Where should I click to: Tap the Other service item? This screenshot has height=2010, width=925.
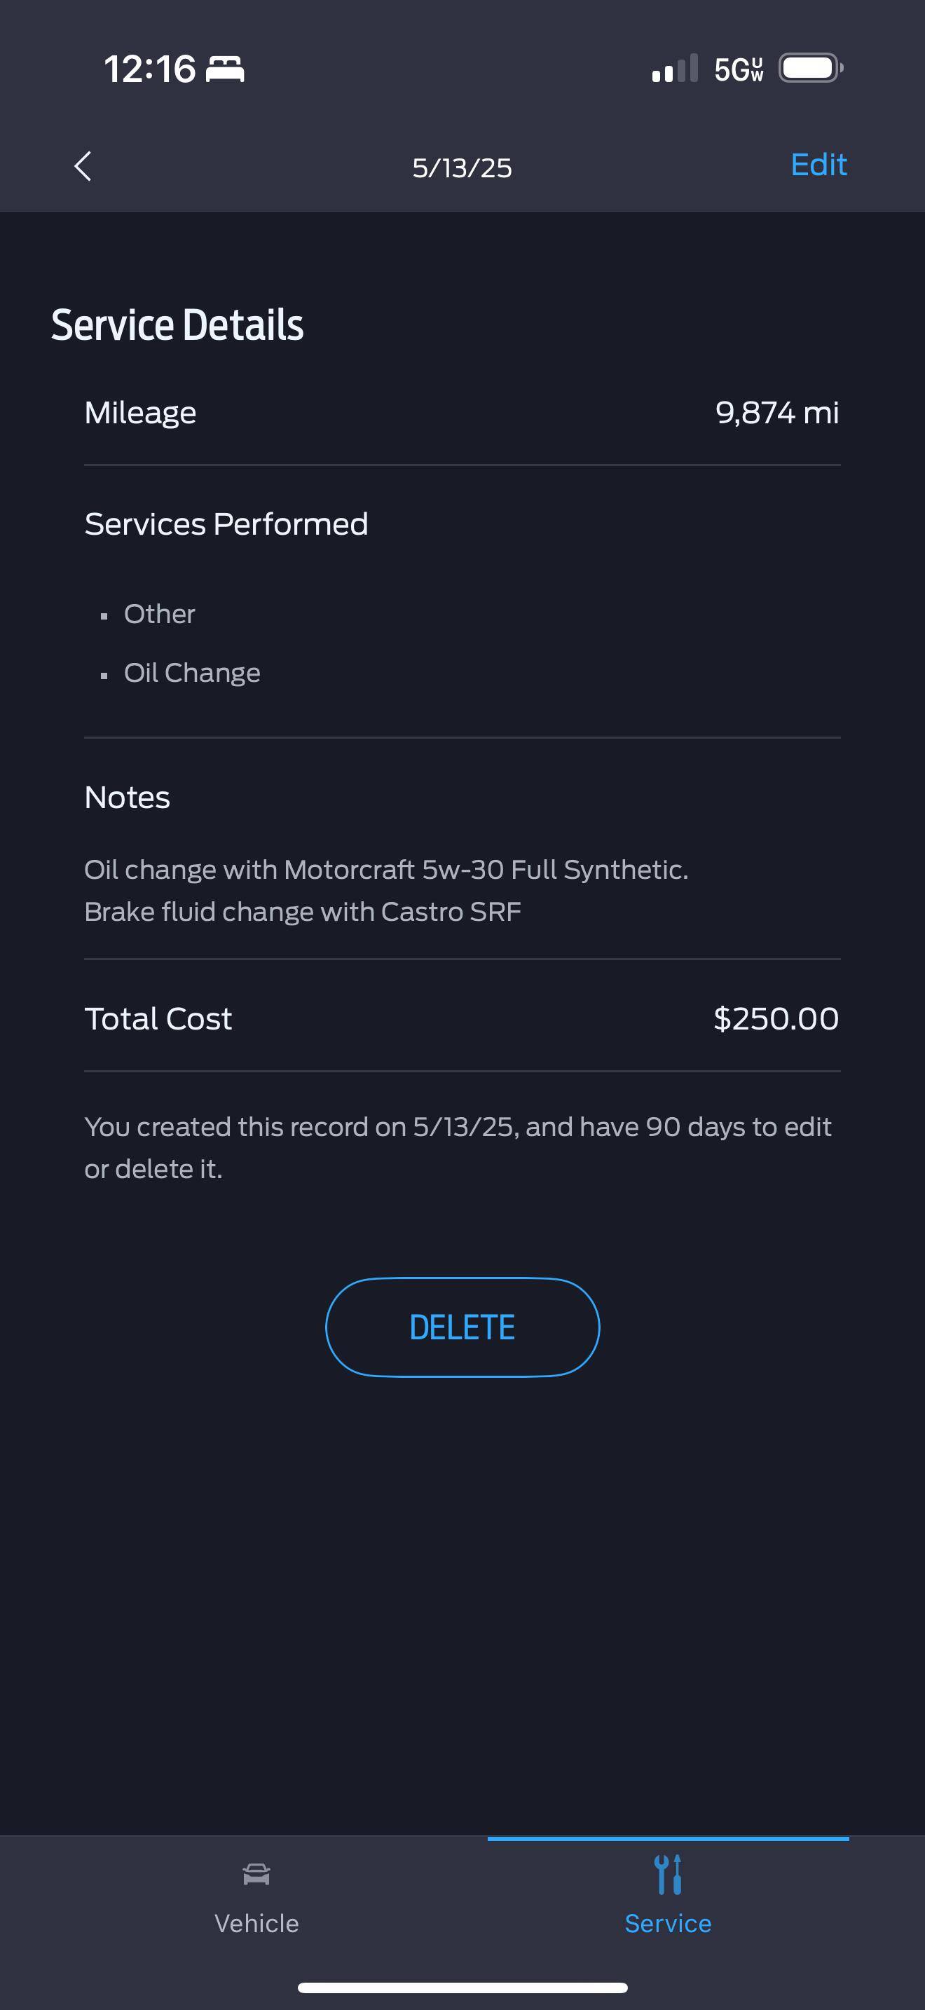coord(159,614)
